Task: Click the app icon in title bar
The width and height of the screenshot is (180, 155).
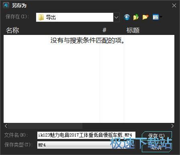Action: (6, 5)
